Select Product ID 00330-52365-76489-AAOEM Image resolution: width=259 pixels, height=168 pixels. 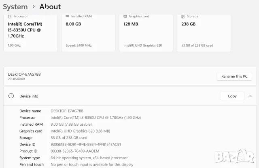click(75, 151)
